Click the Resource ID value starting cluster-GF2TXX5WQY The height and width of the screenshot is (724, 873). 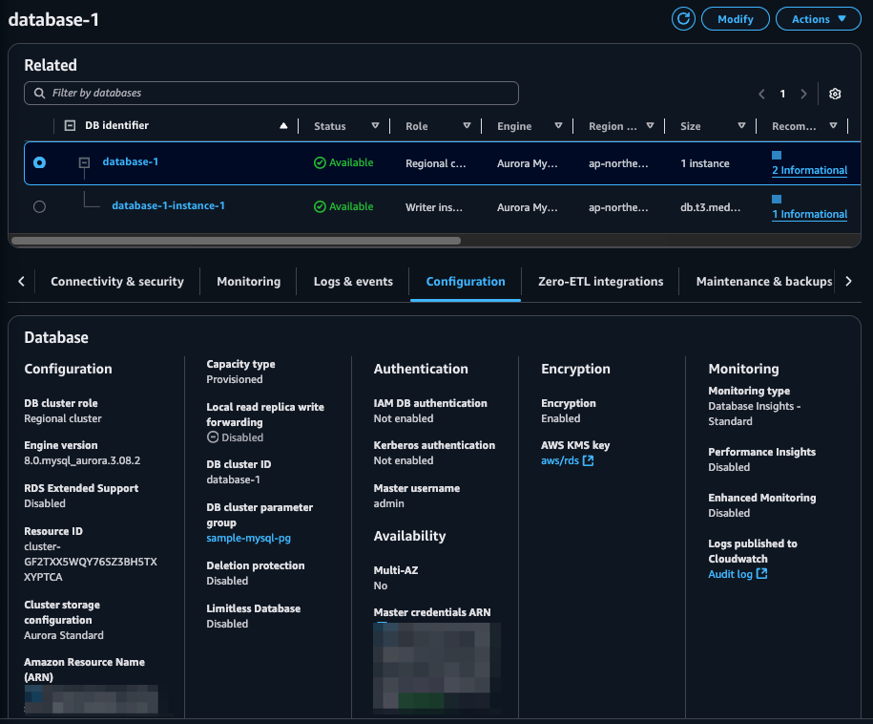pos(91,562)
